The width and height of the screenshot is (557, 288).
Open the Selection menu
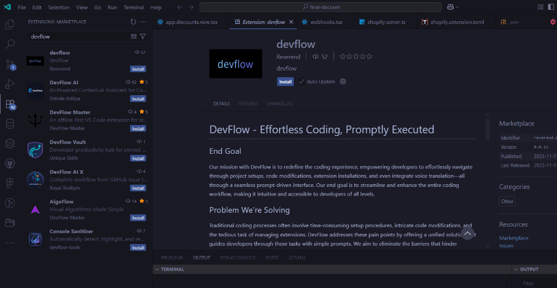[59, 7]
